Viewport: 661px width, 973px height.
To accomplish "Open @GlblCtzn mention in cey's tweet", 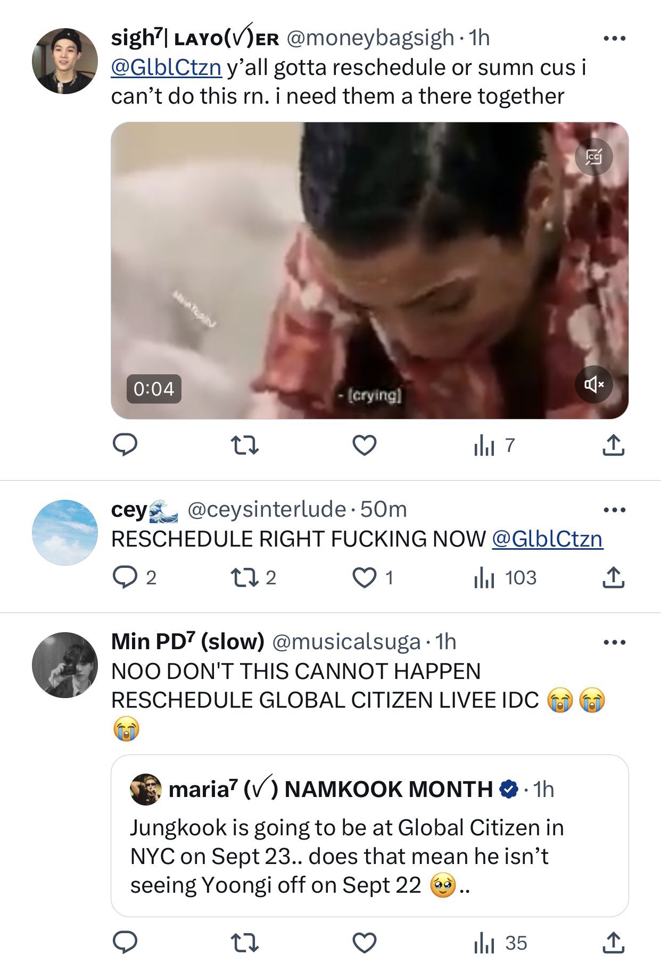I will (x=547, y=539).
